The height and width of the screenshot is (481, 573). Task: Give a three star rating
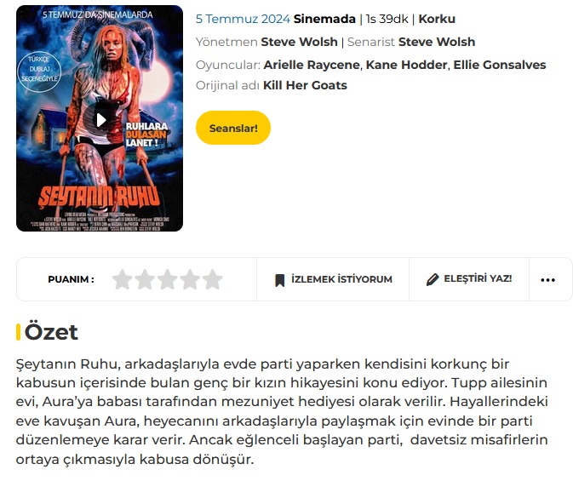168,279
